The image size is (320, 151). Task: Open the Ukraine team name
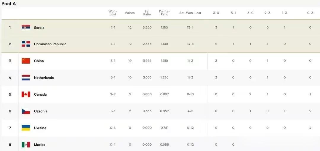(x=40, y=128)
